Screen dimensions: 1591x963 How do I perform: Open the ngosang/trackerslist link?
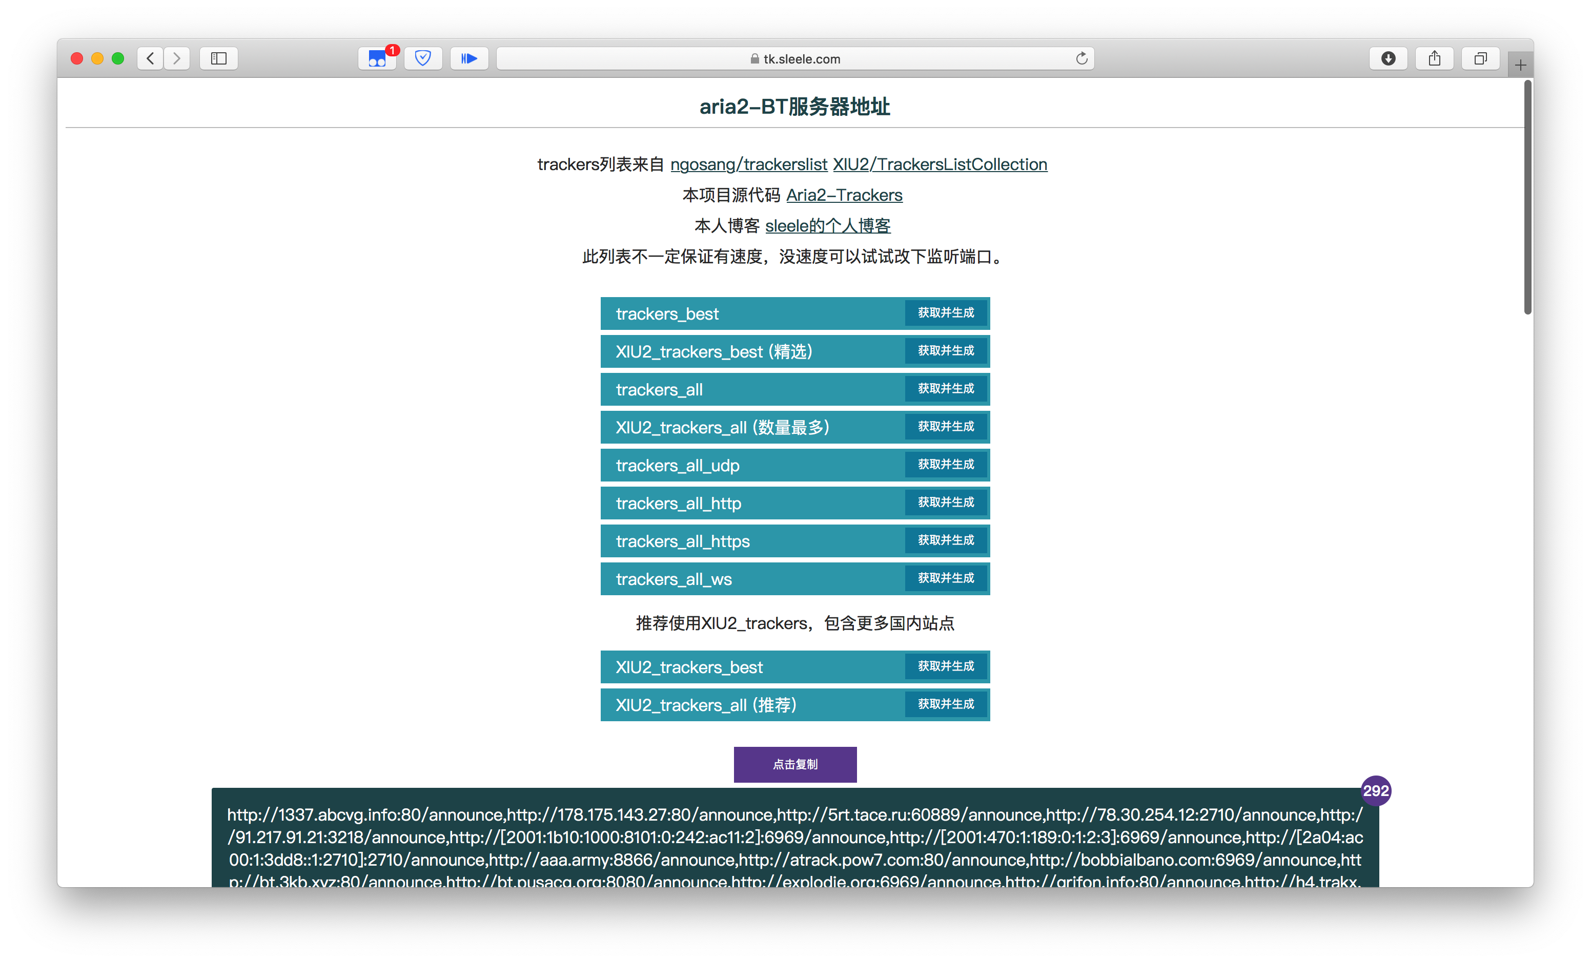pos(749,164)
